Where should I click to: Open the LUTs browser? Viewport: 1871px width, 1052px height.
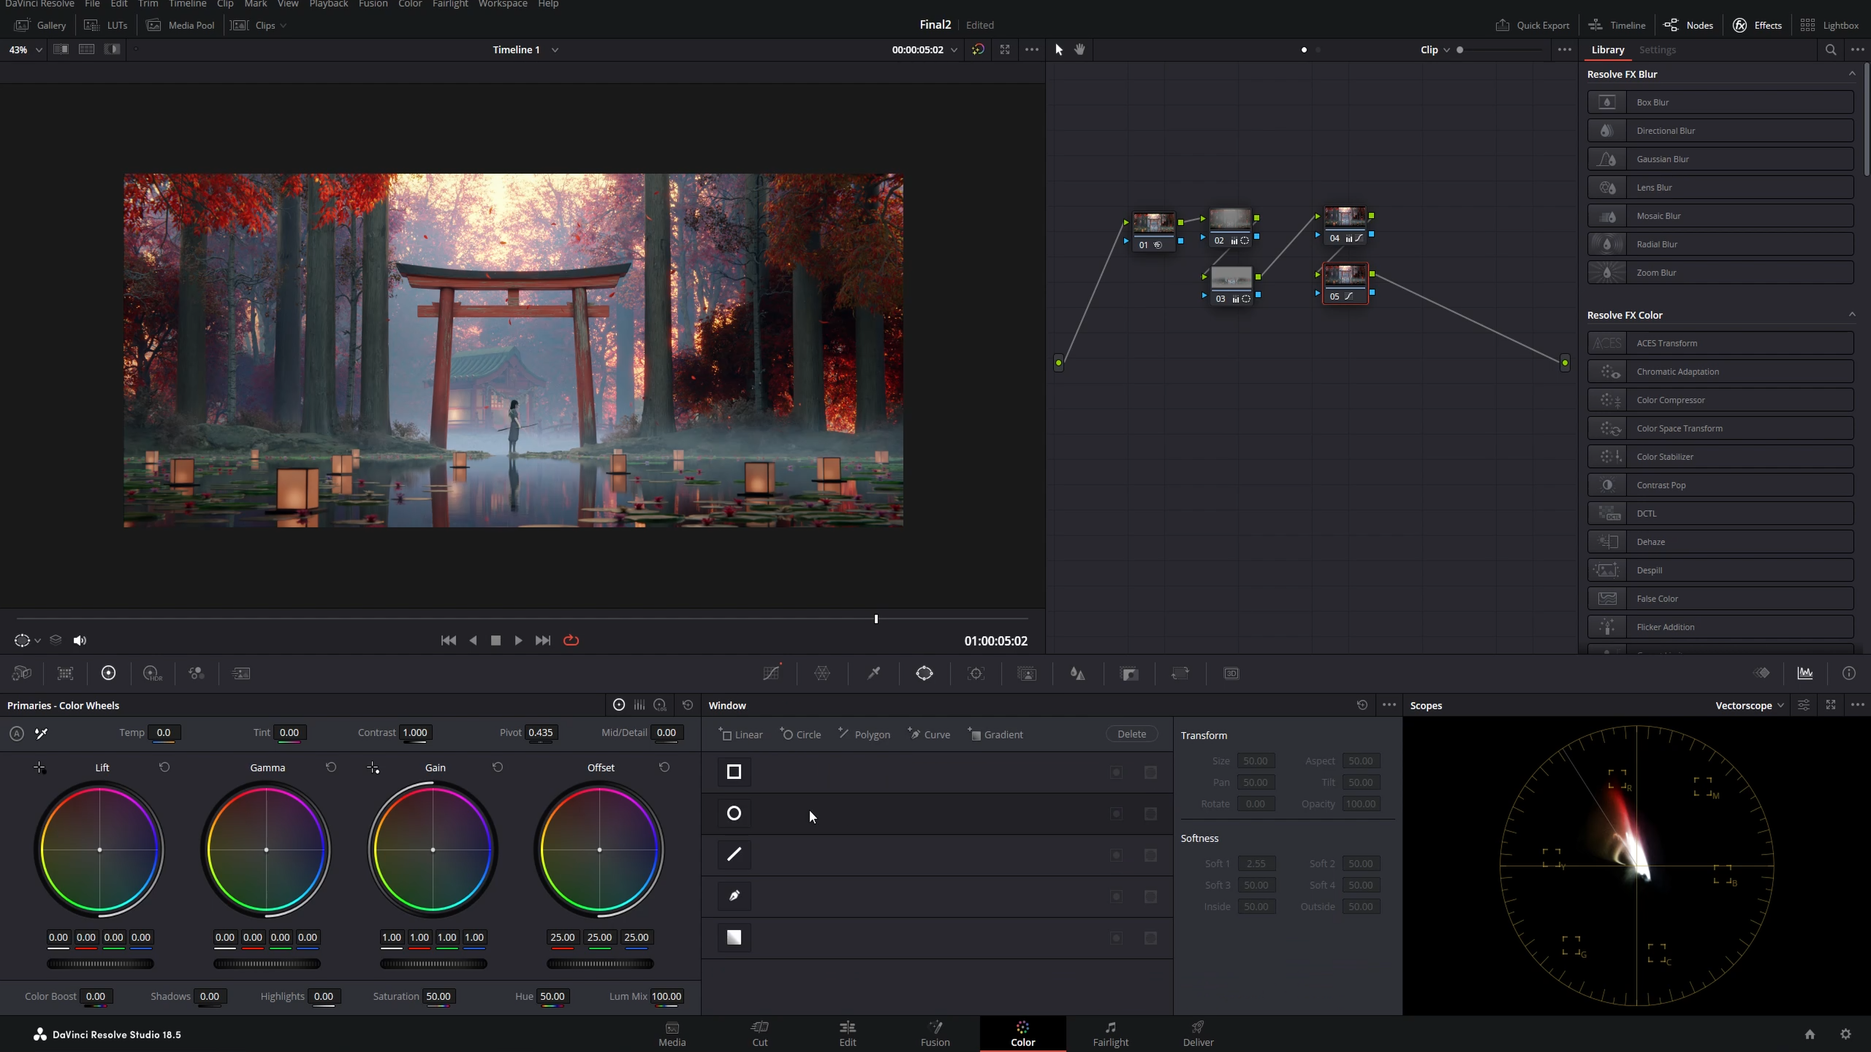pos(106,25)
